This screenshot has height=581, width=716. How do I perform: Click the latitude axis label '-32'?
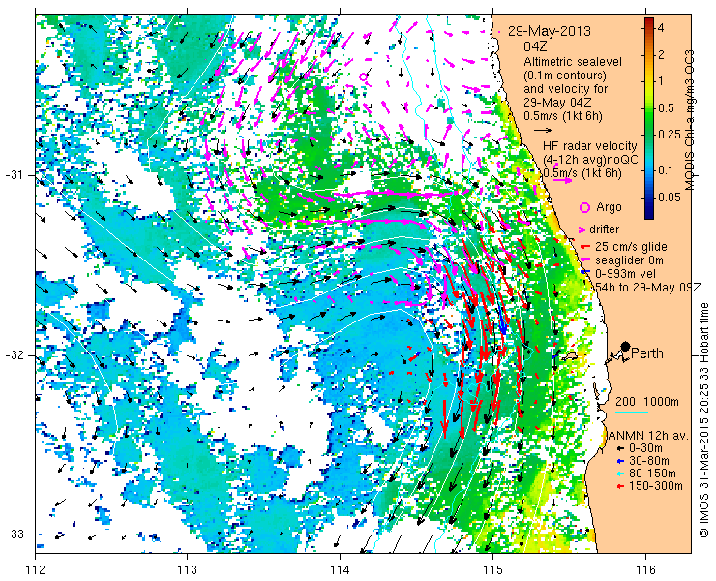point(15,355)
